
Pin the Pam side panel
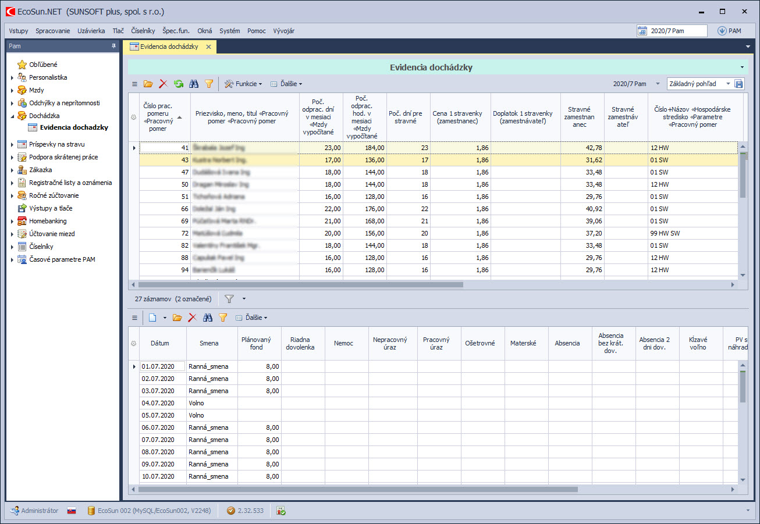pos(113,46)
